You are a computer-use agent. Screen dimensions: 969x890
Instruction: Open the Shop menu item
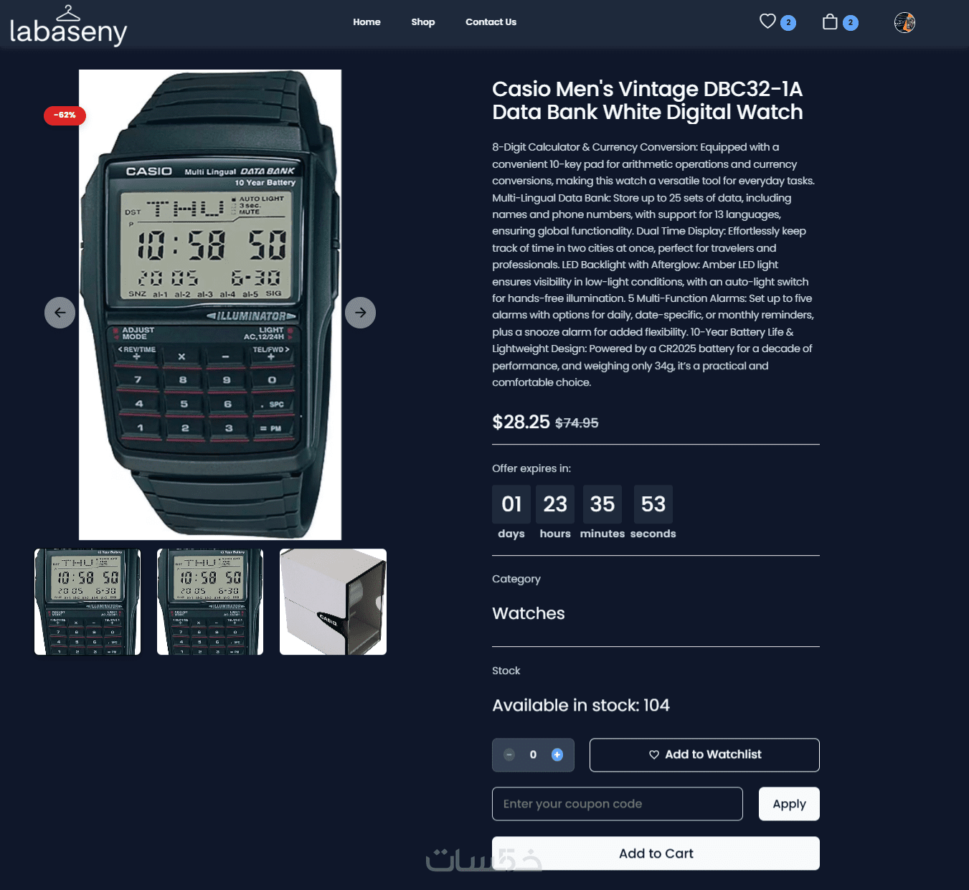[423, 22]
